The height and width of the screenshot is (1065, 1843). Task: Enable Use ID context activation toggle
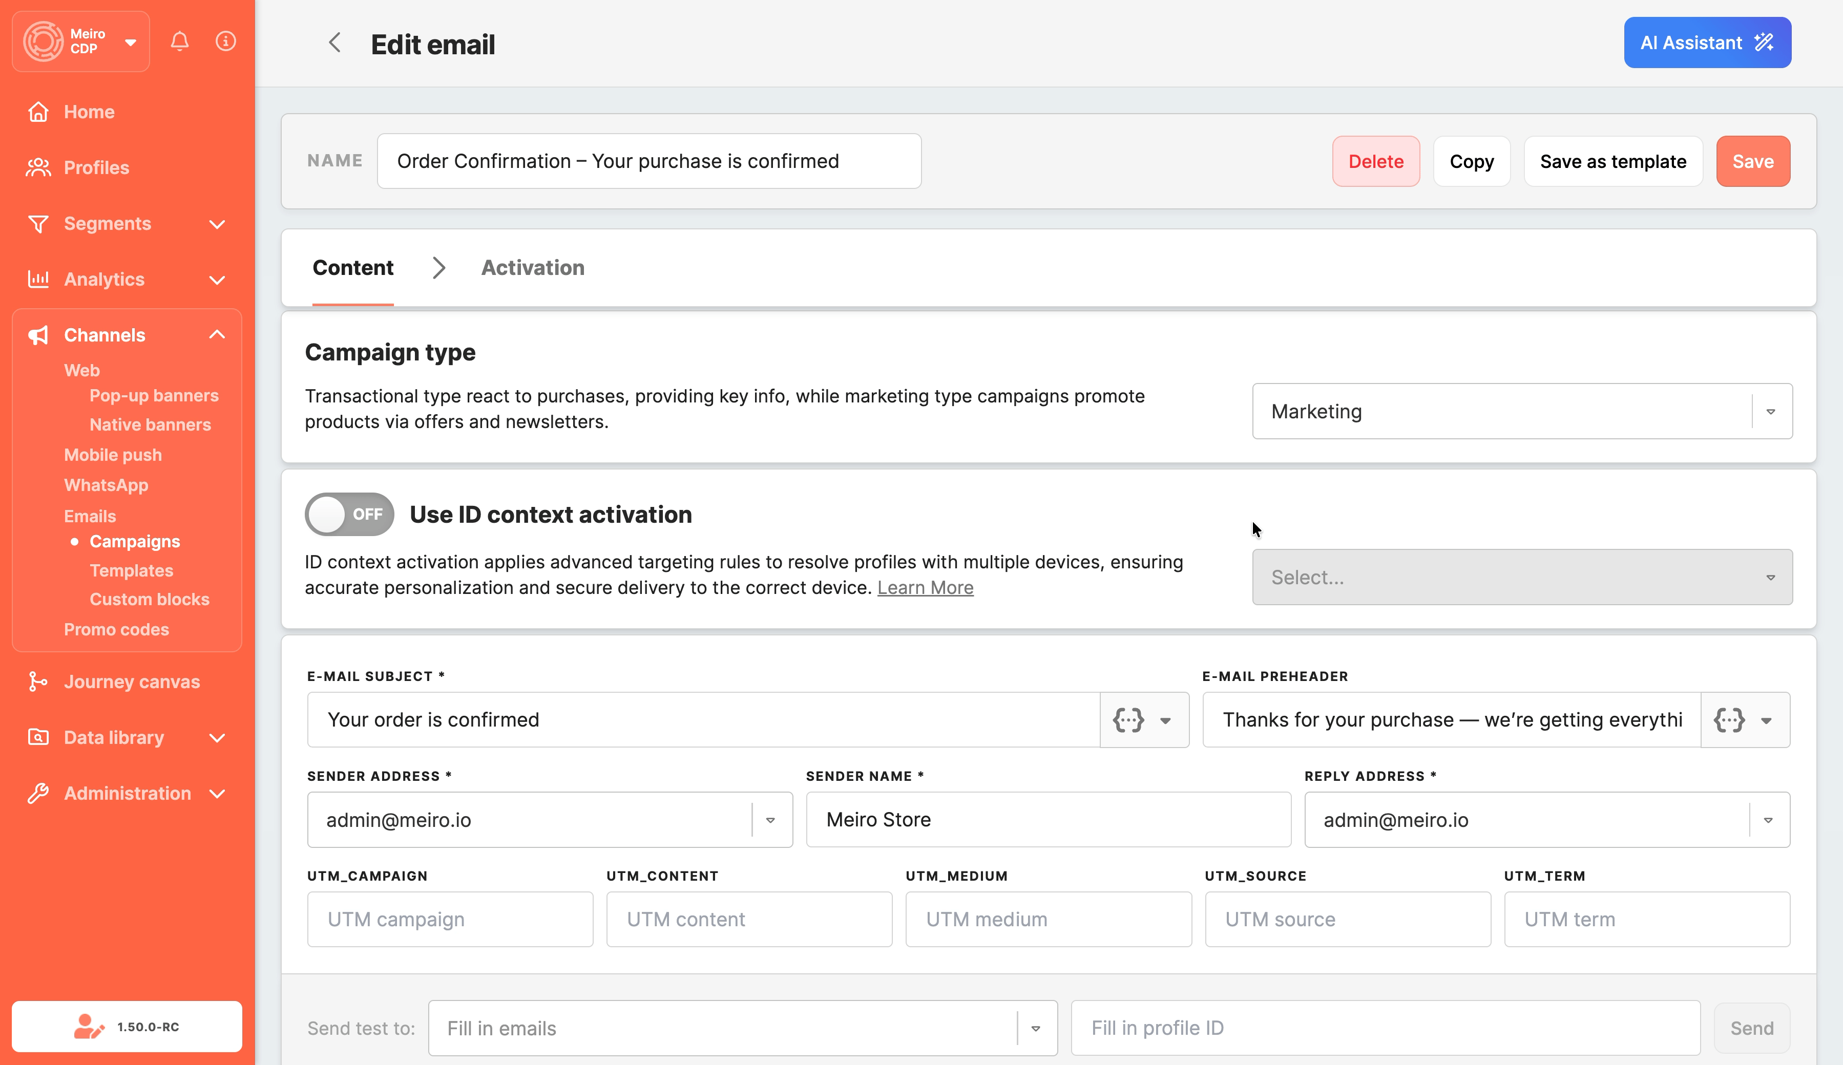point(349,514)
